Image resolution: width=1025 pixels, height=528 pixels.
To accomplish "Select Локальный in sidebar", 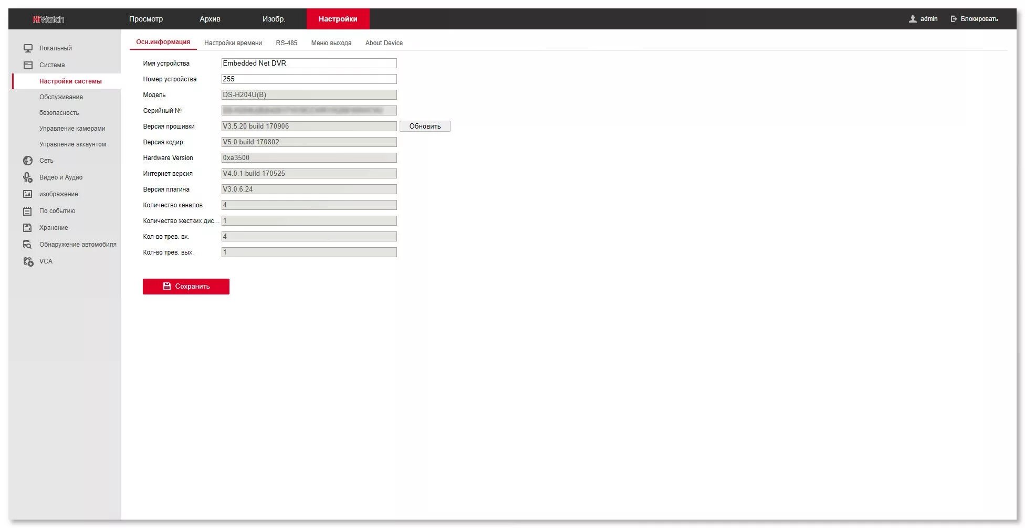I will tap(56, 48).
